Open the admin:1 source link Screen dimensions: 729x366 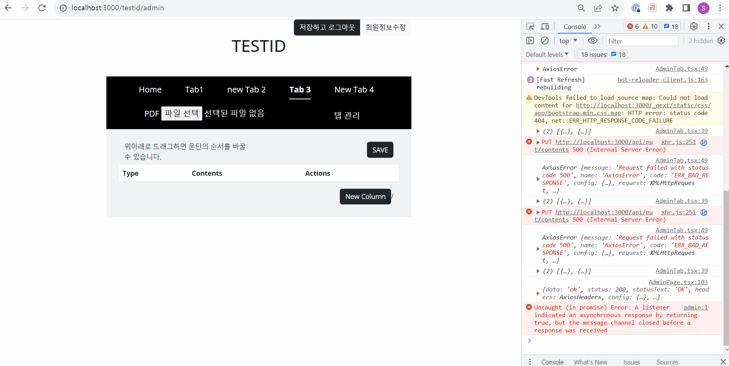(x=695, y=308)
